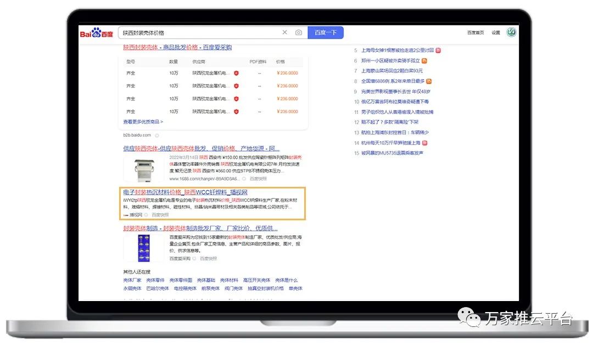Expand 查看更多优质商品 link
Screen dimensions: 593x345
click(x=143, y=122)
